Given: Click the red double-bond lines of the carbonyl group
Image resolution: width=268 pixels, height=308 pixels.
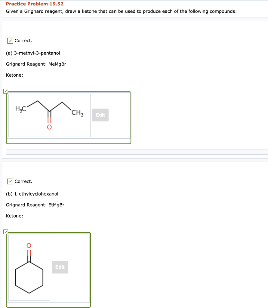Looking at the screenshot, I should click(x=49, y=120).
